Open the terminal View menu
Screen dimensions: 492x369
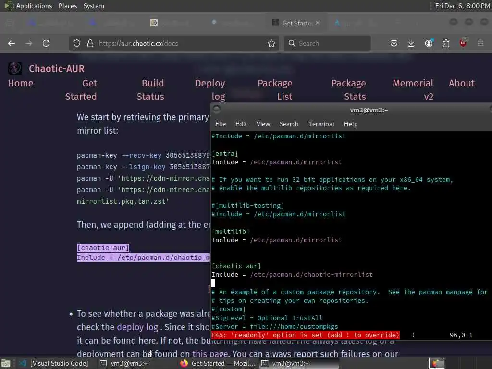[x=263, y=124]
